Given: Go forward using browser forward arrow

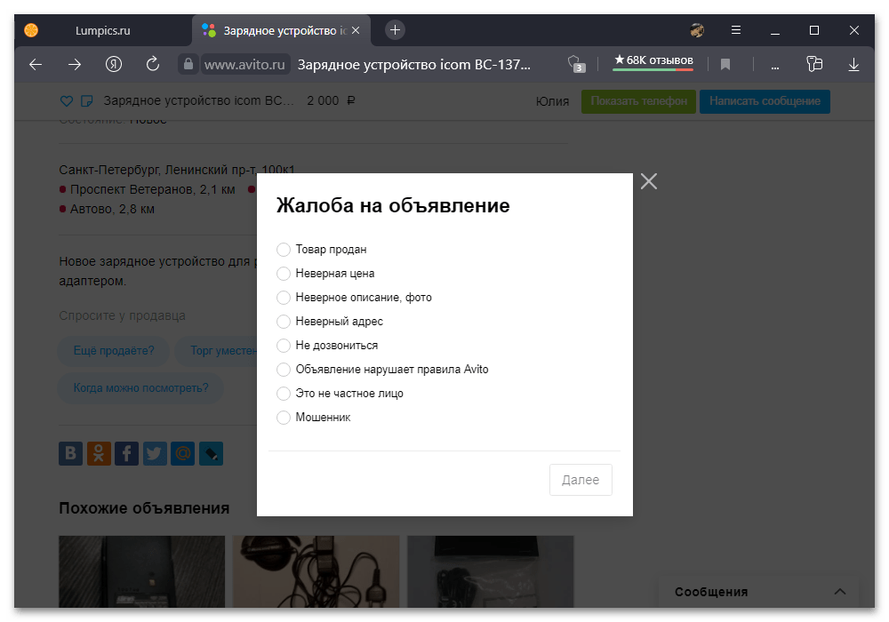Looking at the screenshot, I should pos(75,65).
